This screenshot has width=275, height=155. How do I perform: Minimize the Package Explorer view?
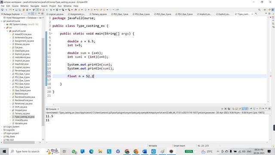coord(39,14)
